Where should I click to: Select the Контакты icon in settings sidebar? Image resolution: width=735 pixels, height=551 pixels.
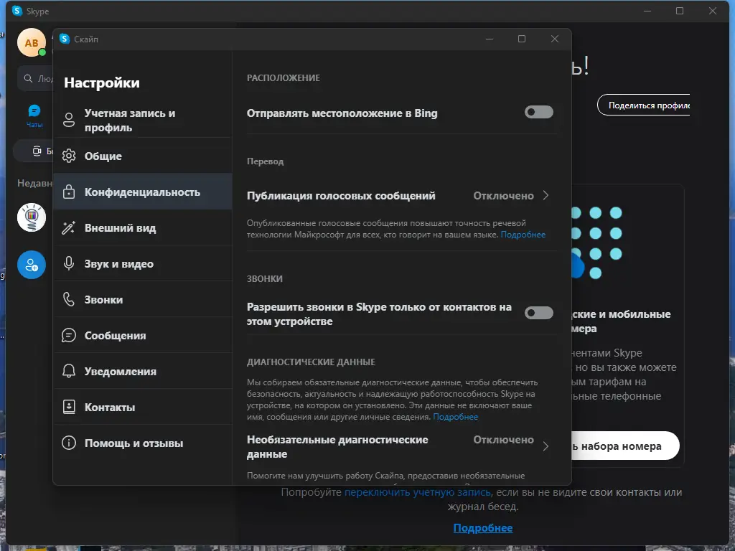coord(68,407)
